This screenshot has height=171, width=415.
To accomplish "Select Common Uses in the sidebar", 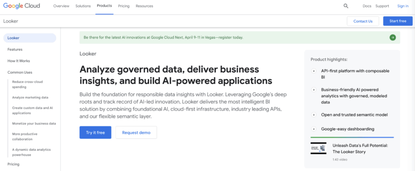I will click(x=20, y=73).
